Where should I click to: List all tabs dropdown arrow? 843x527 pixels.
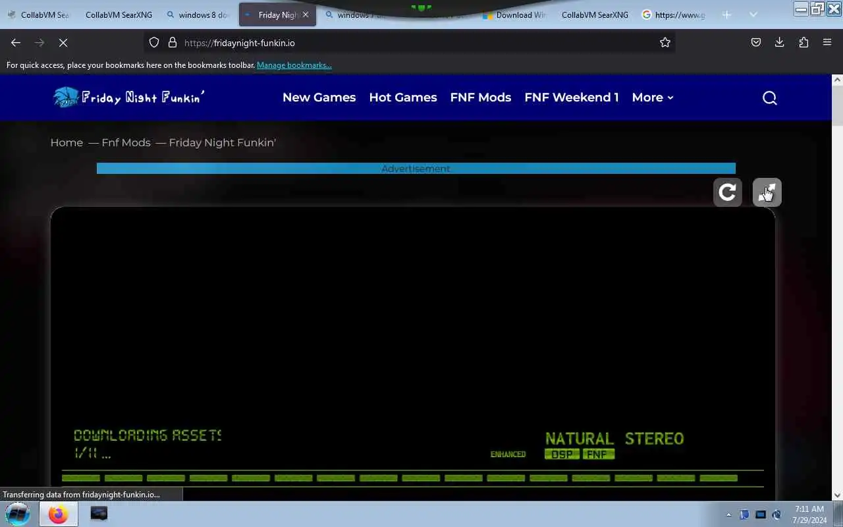point(753,14)
